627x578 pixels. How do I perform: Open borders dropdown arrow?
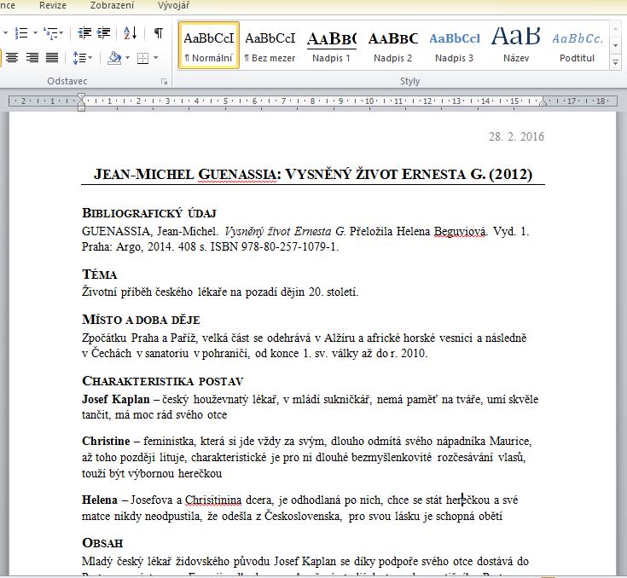[x=155, y=58]
